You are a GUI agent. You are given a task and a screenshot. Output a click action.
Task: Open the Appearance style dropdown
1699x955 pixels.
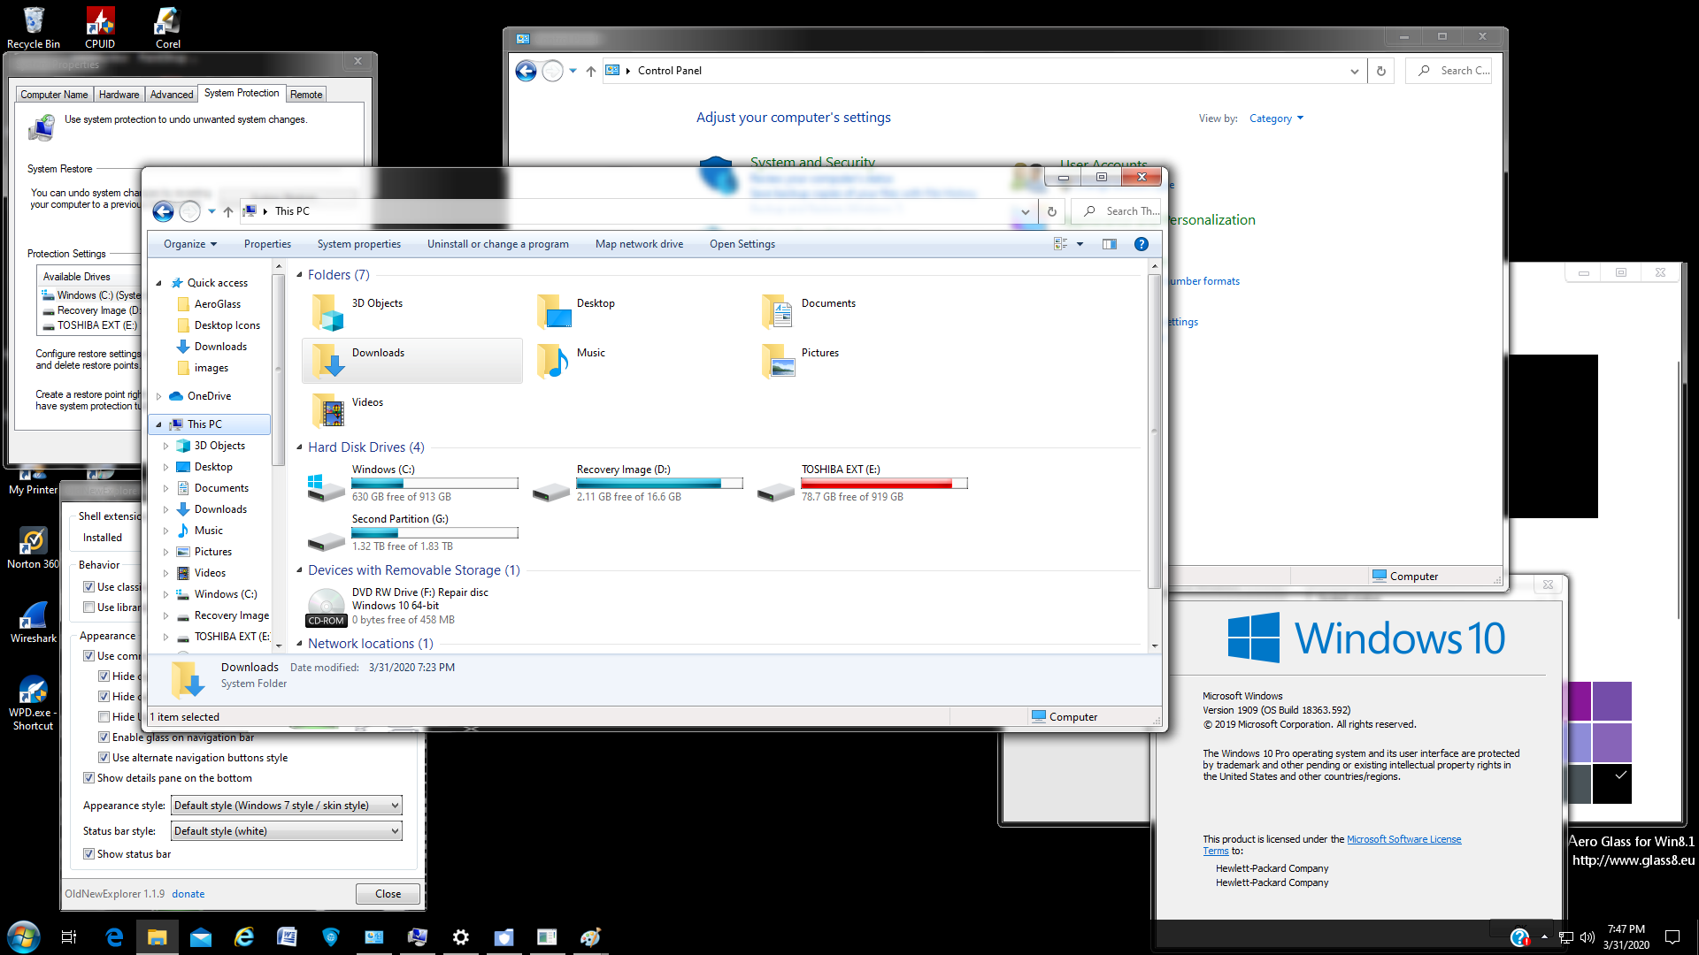(x=286, y=806)
